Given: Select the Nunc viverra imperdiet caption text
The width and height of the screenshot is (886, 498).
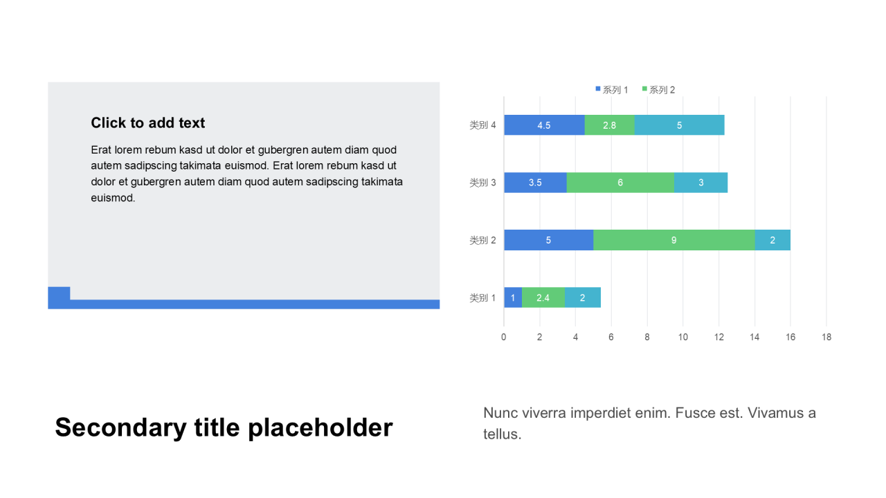Looking at the screenshot, I should pos(649,423).
